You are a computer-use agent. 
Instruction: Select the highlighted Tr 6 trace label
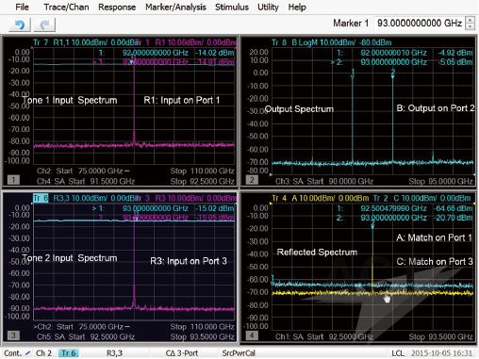coord(41,198)
